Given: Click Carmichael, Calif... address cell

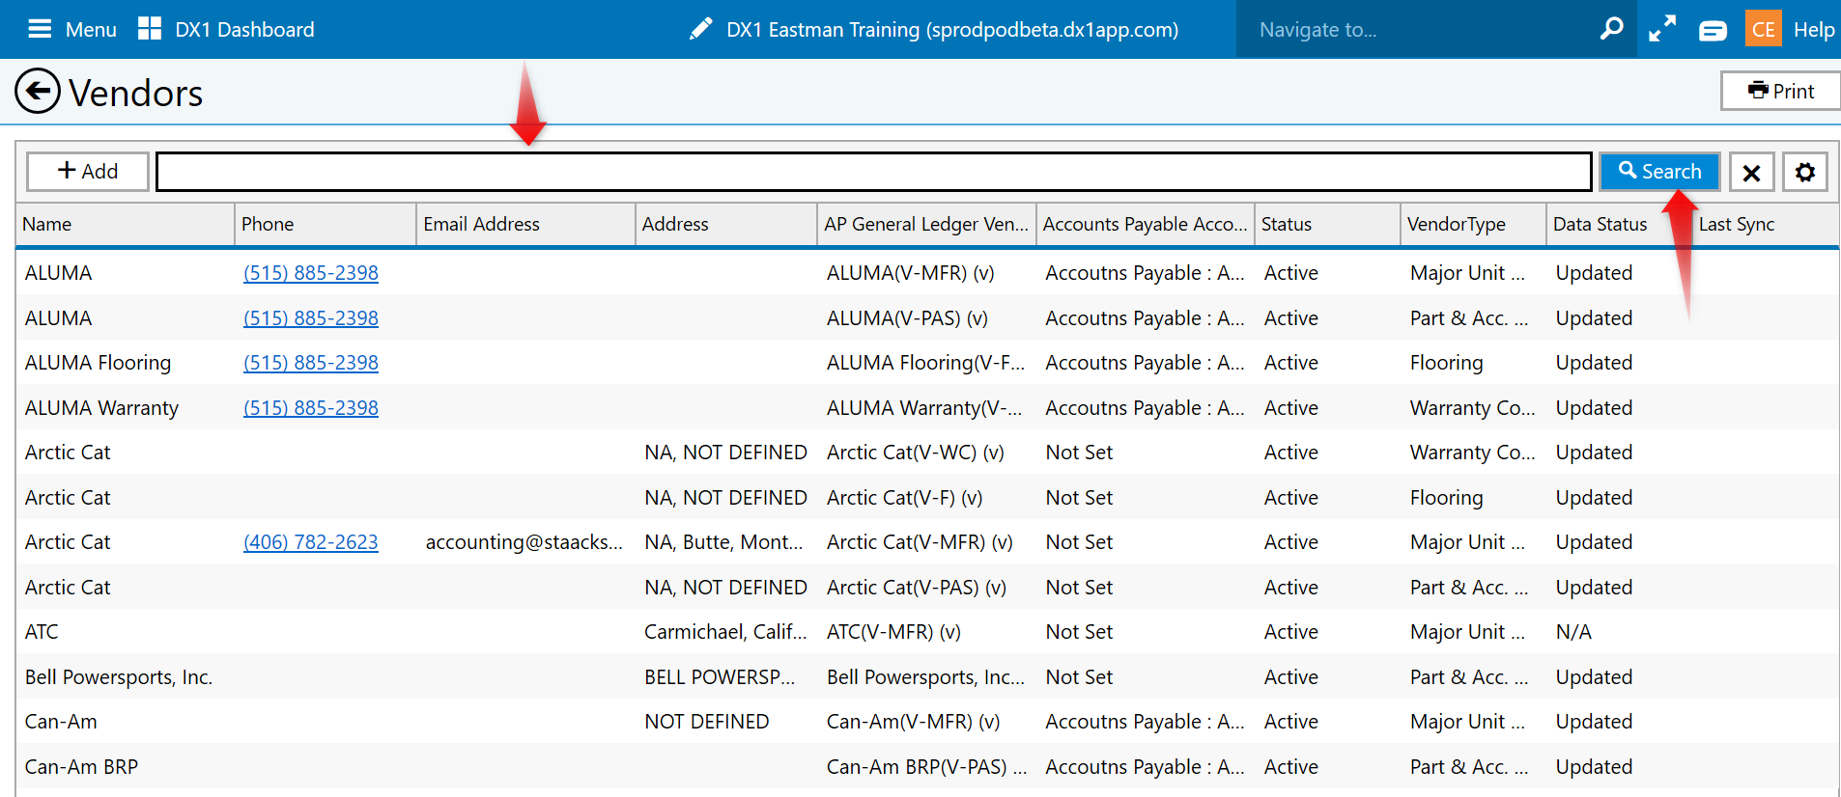Looking at the screenshot, I should click(x=725, y=632).
